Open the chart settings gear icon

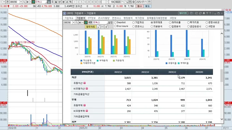pyautogui.click(x=133, y=2)
